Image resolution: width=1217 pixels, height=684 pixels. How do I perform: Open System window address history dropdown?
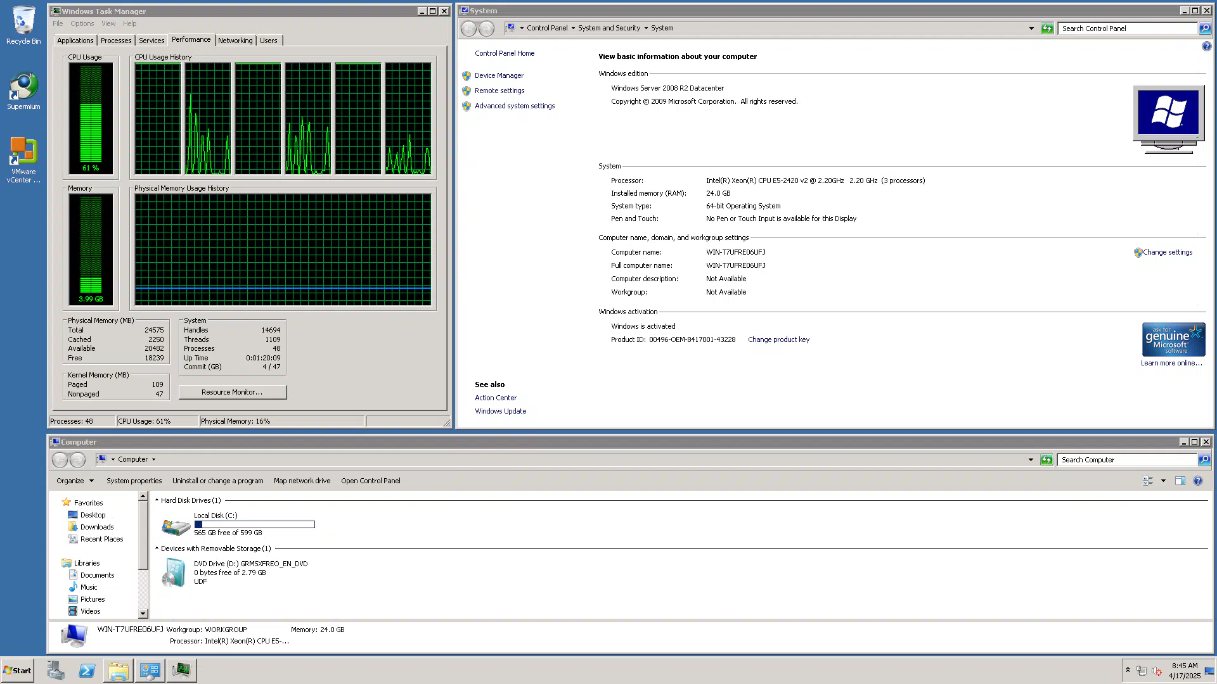[x=1031, y=28]
